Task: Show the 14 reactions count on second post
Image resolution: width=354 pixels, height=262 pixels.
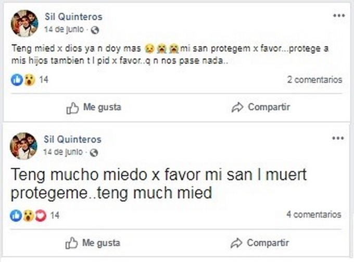Action: click(x=54, y=215)
